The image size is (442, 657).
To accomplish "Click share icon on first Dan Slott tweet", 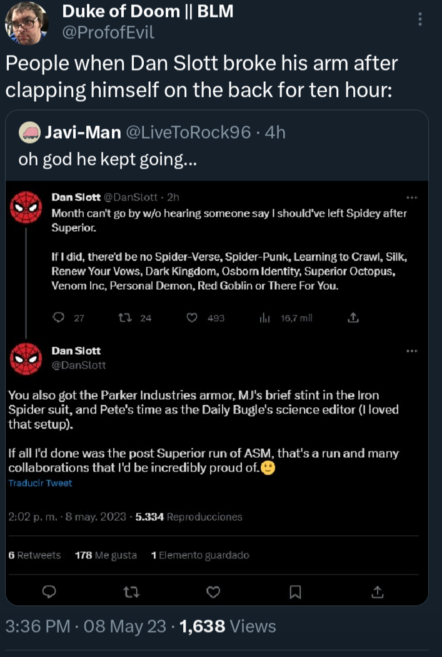I will point(353,318).
